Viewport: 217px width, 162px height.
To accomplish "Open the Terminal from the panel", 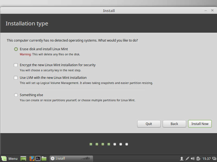I will [x=38, y=158].
